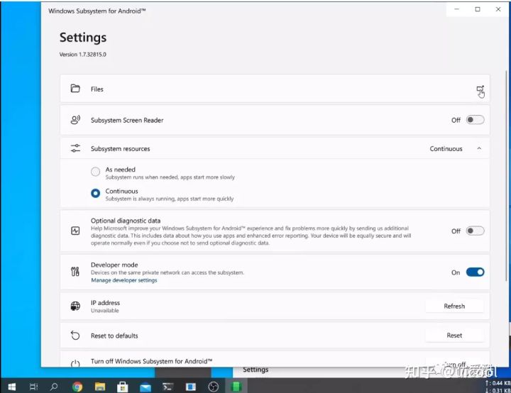Click the Subsystem Screen Reader icon
The height and width of the screenshot is (393, 511).
75,120
